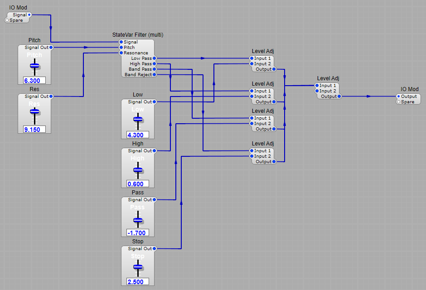Select the High module title bar
Viewport: 426px width, 290px height.
coord(137,143)
